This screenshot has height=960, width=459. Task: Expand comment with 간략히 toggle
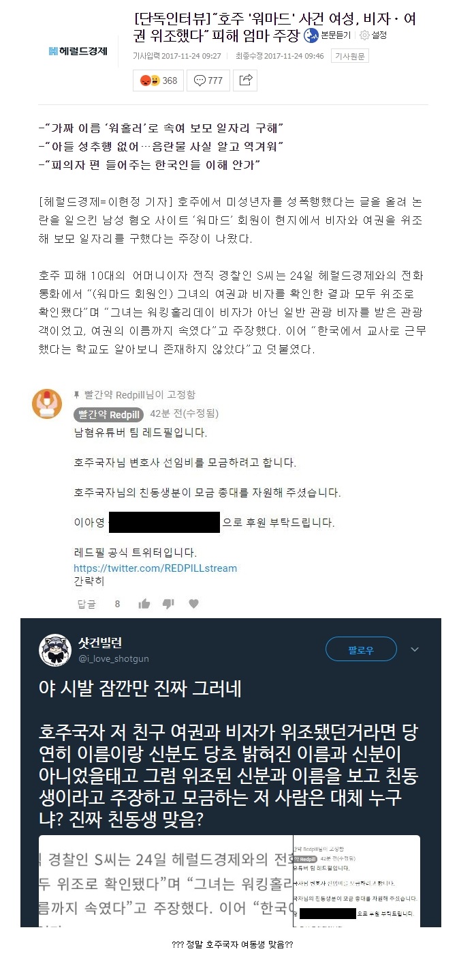(x=89, y=581)
